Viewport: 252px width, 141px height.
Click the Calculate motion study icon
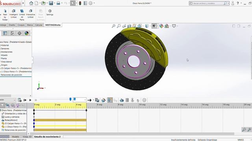(x=20, y=100)
